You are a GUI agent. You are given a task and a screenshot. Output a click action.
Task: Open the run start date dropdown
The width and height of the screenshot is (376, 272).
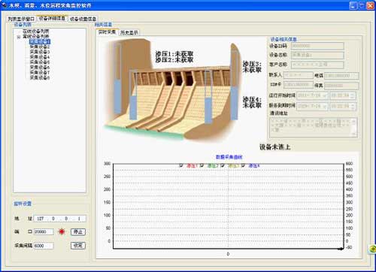pos(325,95)
